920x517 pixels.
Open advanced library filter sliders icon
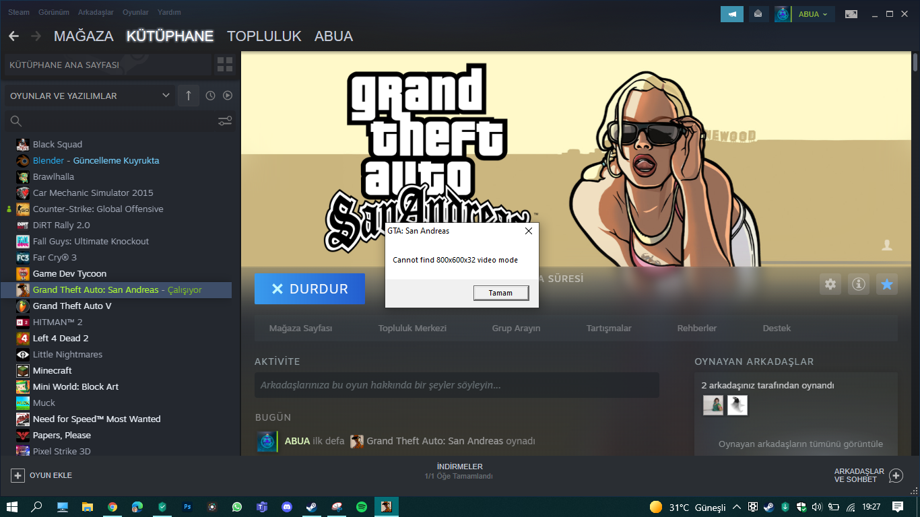pyautogui.click(x=225, y=121)
